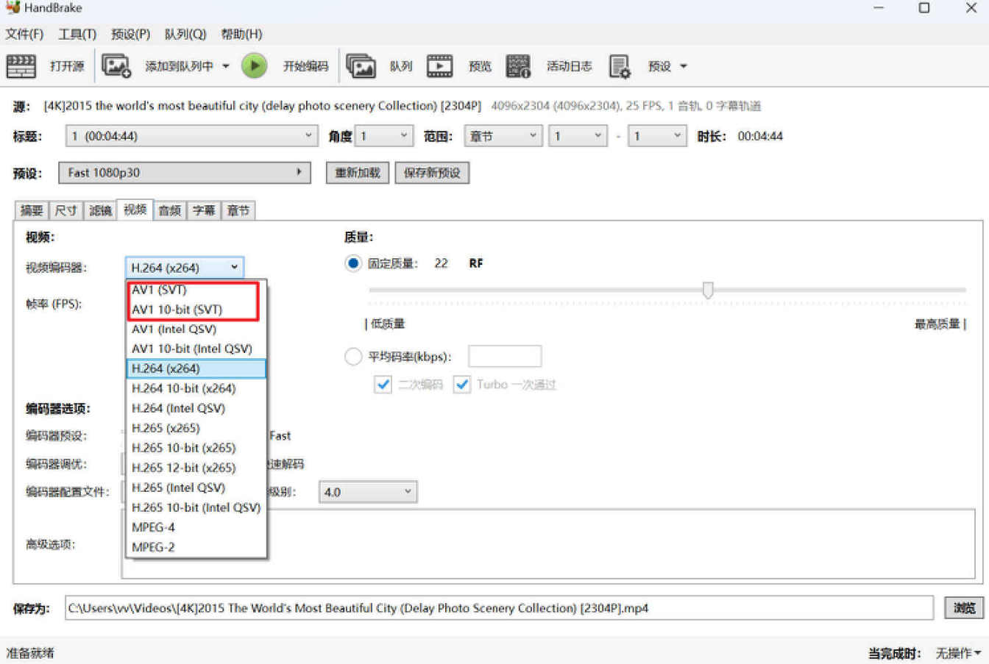Click the Add to Queue picture icon
The image size is (989, 664).
116,66
